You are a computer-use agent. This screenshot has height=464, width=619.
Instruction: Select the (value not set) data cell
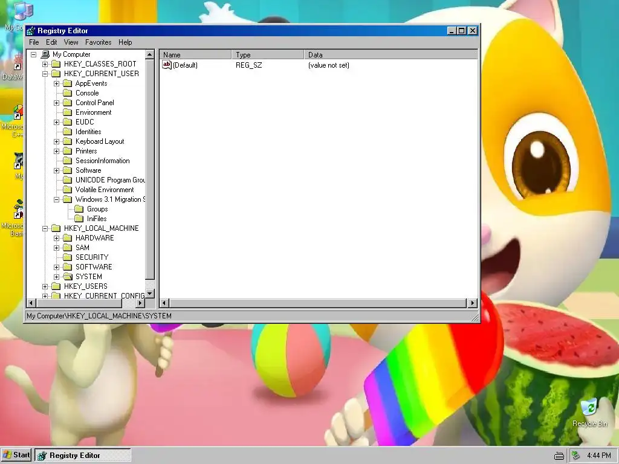329,65
